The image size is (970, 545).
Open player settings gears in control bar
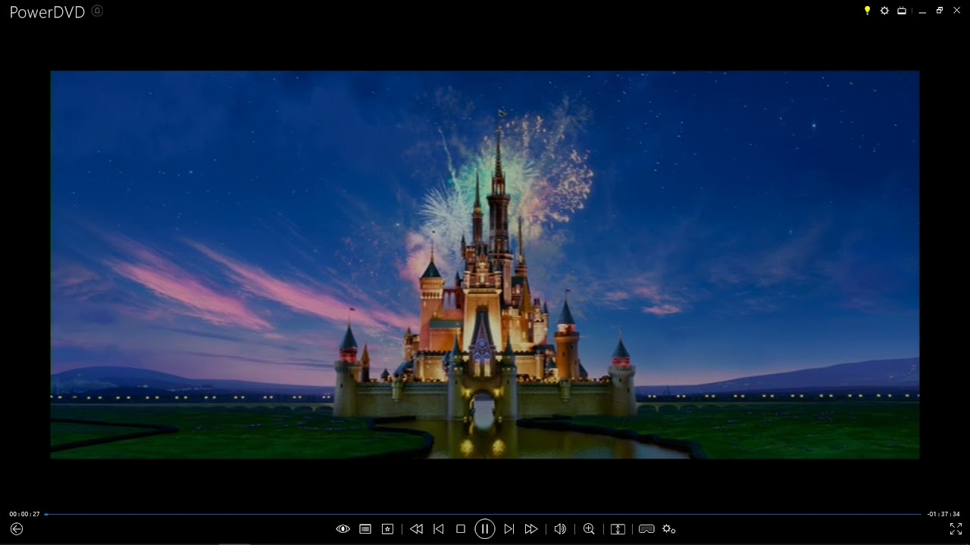[668, 529]
